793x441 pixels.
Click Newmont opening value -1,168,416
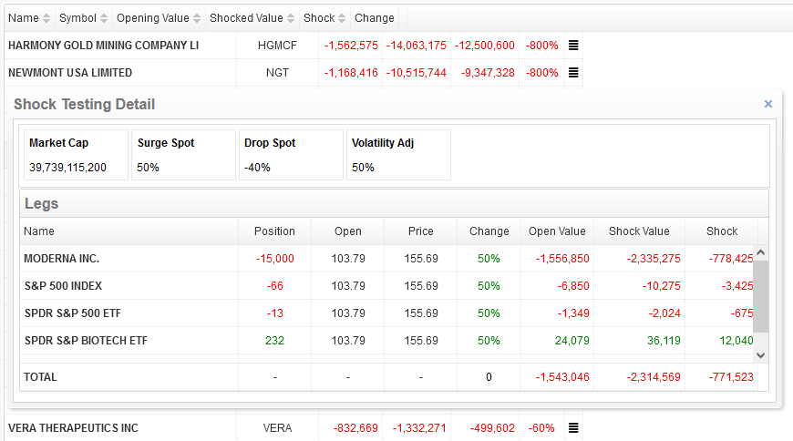351,73
